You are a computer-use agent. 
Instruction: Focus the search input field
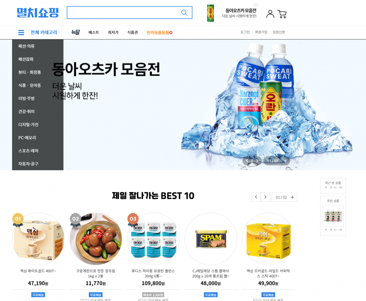124,13
